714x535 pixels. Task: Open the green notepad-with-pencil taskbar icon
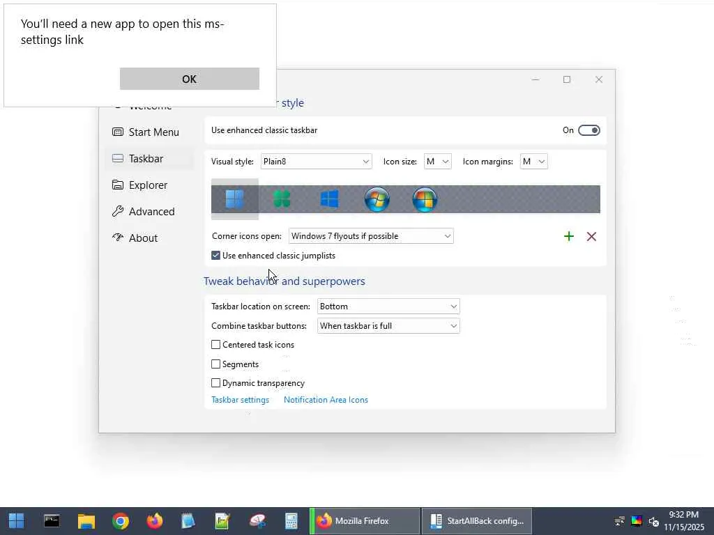pyautogui.click(x=222, y=521)
